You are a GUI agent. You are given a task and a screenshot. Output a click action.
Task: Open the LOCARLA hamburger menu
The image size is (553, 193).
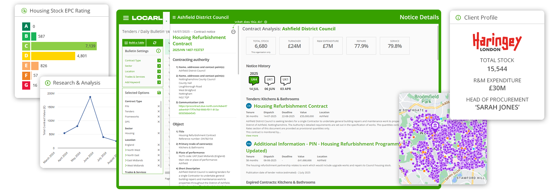[126, 18]
